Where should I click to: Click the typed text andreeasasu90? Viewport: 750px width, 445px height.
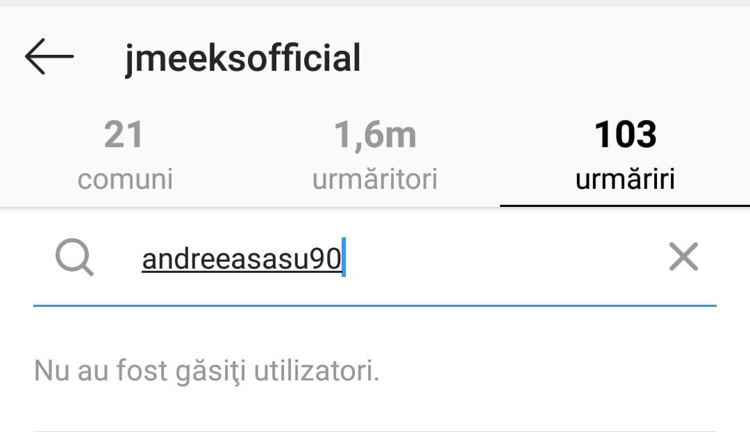[242, 258]
